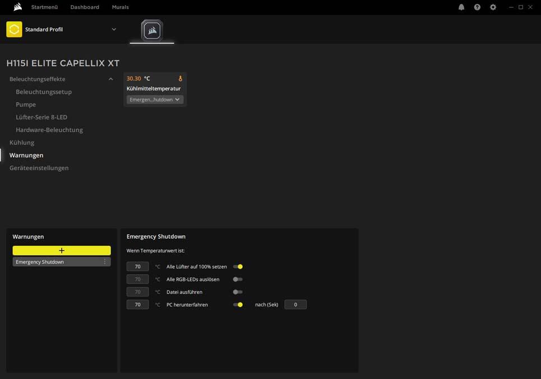Click the Standard Profil name

(44, 29)
